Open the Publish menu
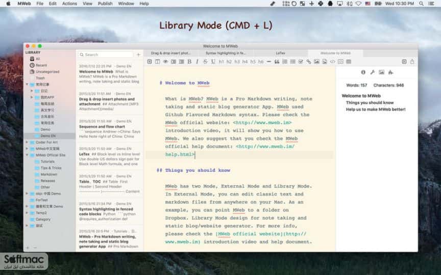 [x=105, y=4]
